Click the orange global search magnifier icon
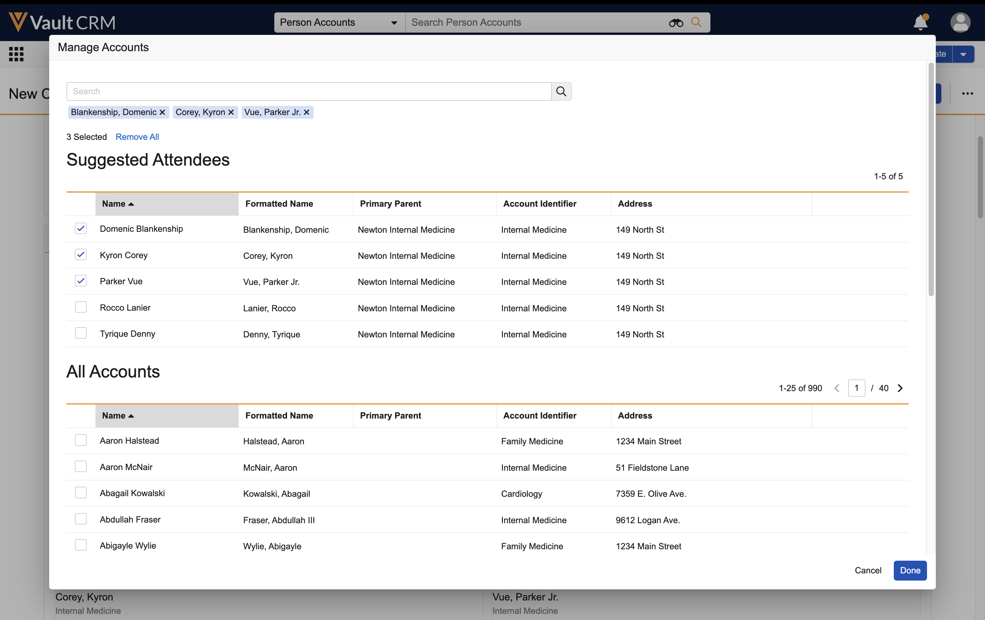Screen dimensions: 985x620 tap(696, 22)
